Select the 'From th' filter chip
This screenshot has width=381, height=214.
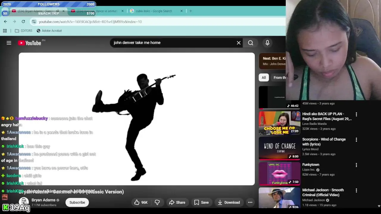[x=279, y=78]
